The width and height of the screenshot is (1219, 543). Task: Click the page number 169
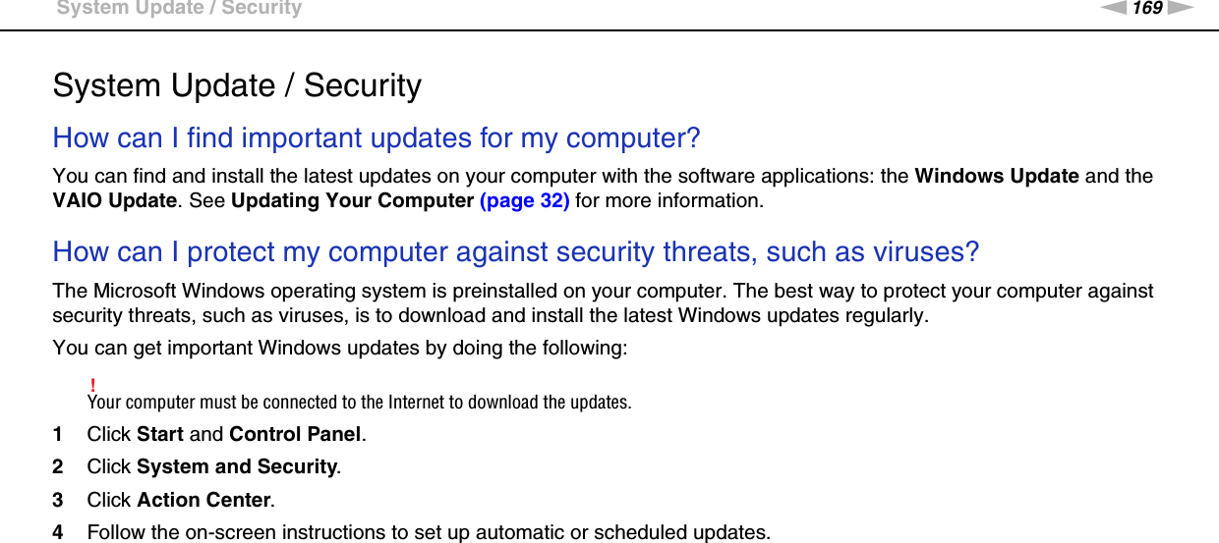1147,9
